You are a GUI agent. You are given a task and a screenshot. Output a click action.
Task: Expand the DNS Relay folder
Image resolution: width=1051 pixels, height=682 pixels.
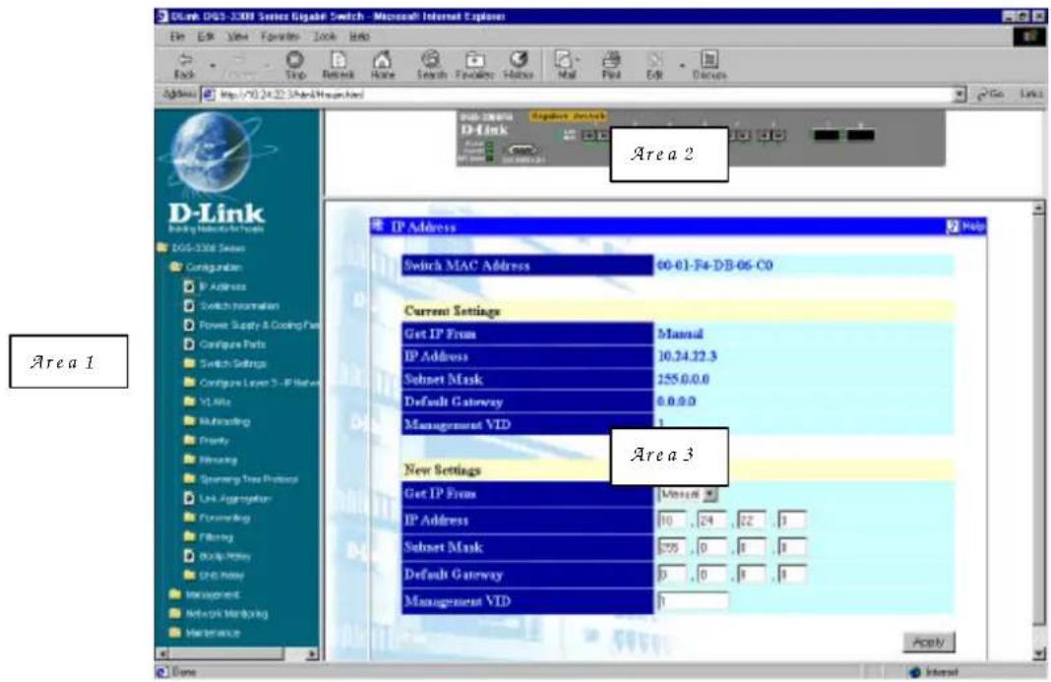coord(215,576)
